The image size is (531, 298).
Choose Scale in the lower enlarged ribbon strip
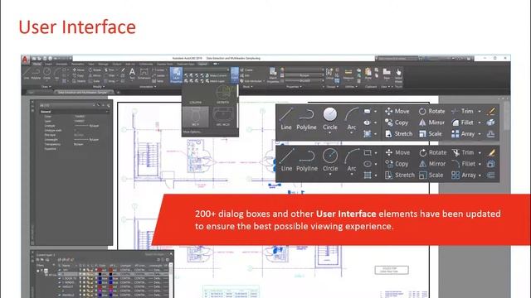pyautogui.click(x=431, y=175)
